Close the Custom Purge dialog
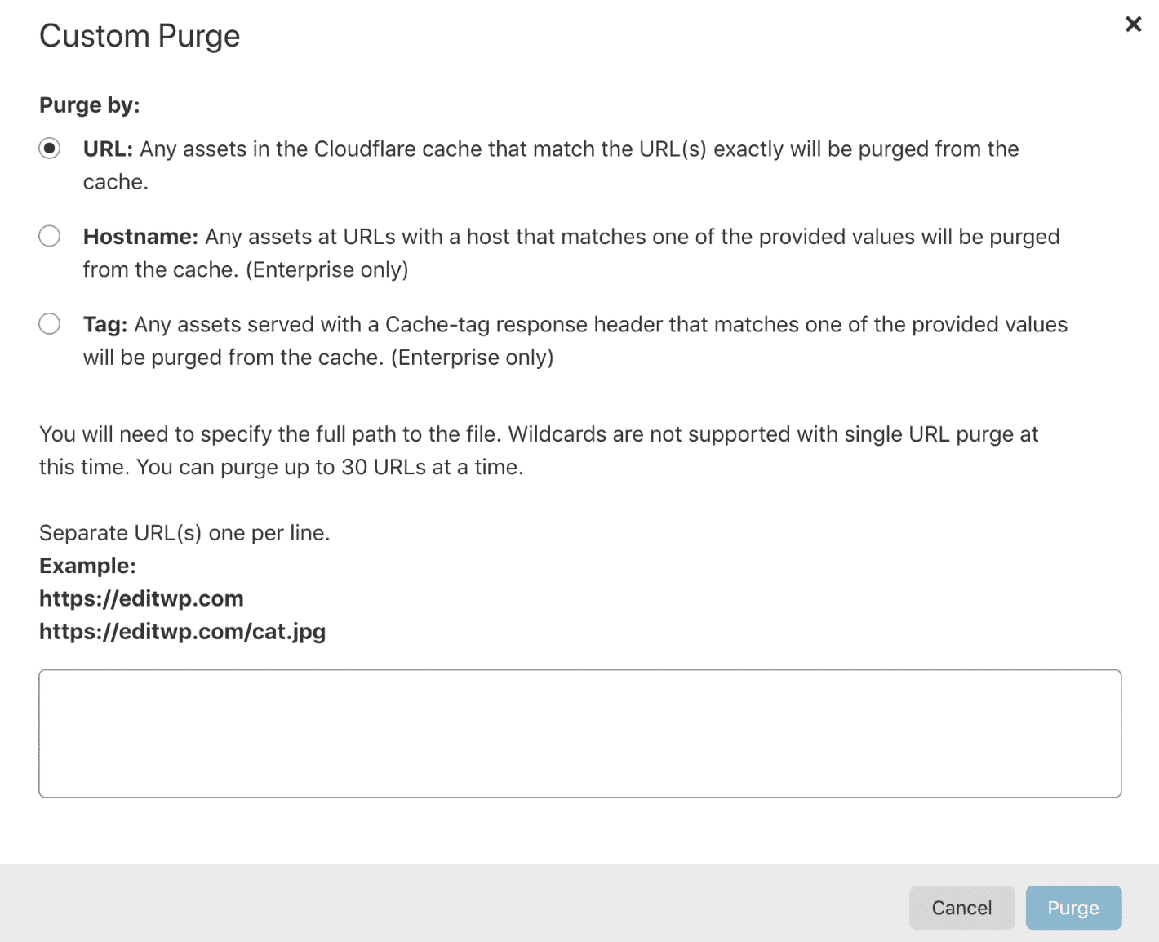Viewport: 1159px width, 942px height. coord(1133,24)
